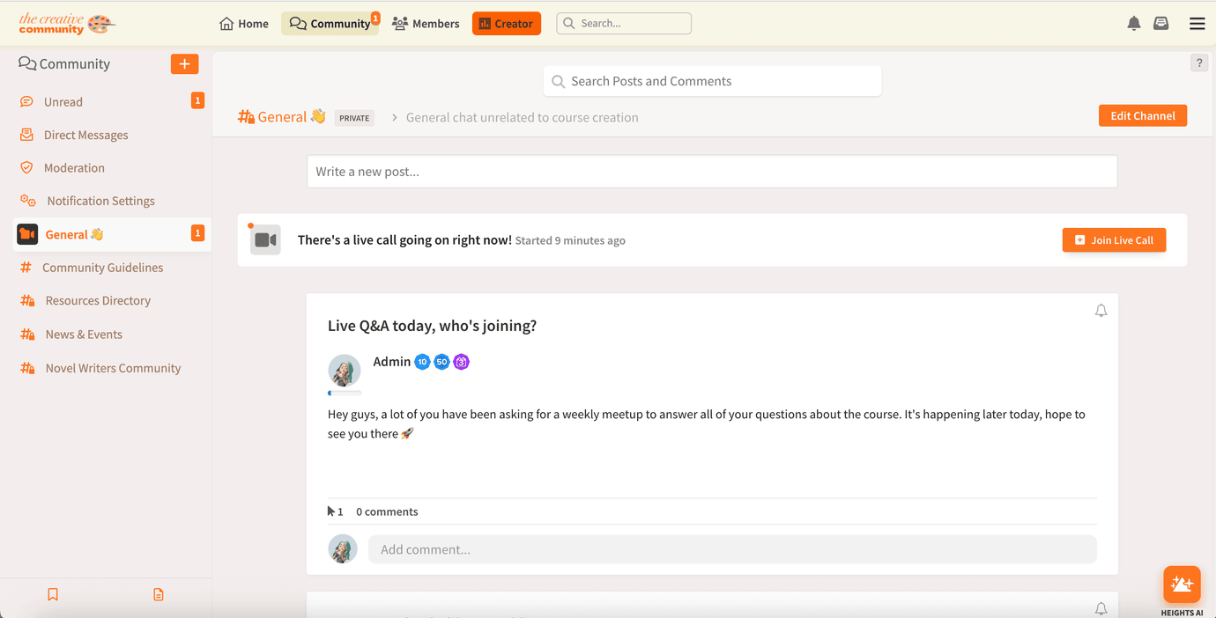Select the Novel Writers Community channel
This screenshot has height=618, width=1216.
pyautogui.click(x=113, y=369)
